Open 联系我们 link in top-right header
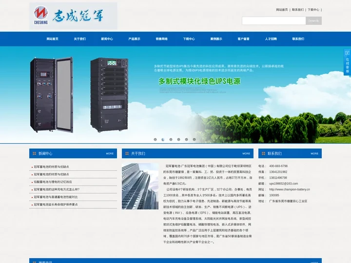Image resolution: width=351 pixels, height=263 pixels. point(298,10)
